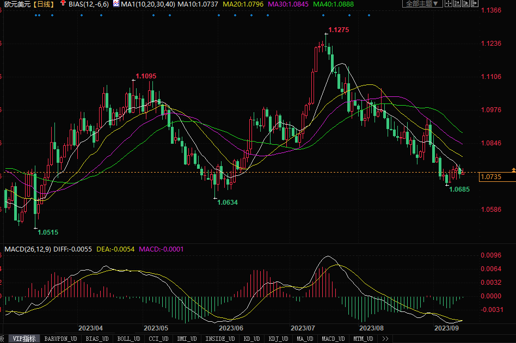516x343 pixels.
Task: Click the BIAS(12,-6,6) indicator label
Action: click(x=89, y=4)
